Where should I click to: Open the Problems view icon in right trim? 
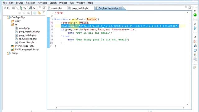tap(195, 41)
